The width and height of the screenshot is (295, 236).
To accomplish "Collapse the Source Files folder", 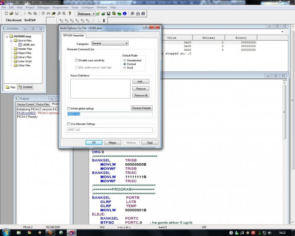I will (11, 41).
